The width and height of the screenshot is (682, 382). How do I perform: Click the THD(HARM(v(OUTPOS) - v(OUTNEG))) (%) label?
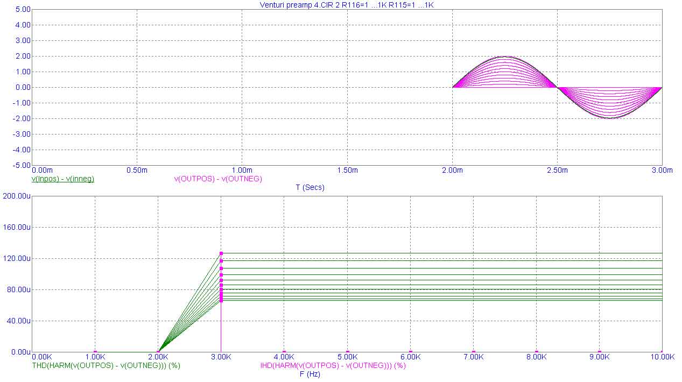point(106,365)
